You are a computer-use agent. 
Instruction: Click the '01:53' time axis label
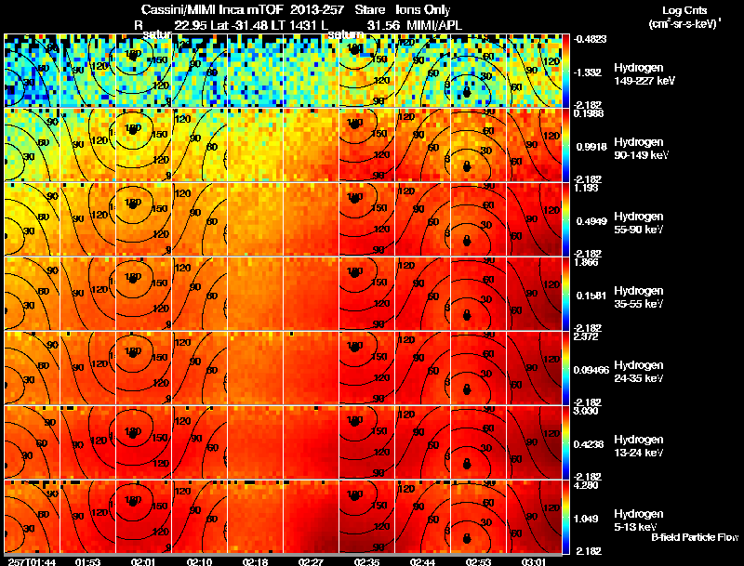(87, 561)
